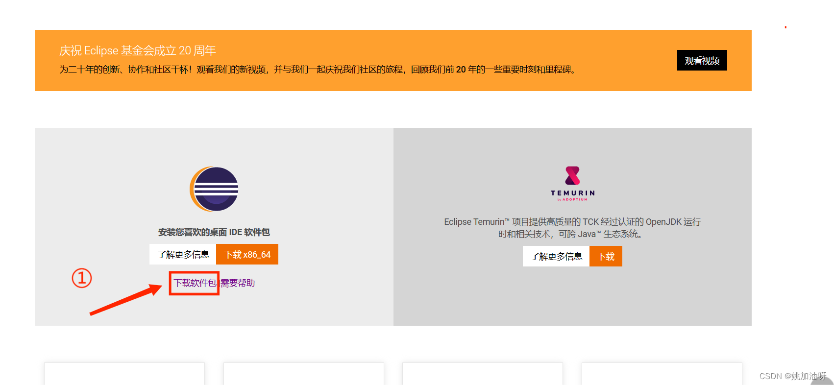Click the 观看视频 button in the banner
The height and width of the screenshot is (385, 834).
click(x=702, y=60)
